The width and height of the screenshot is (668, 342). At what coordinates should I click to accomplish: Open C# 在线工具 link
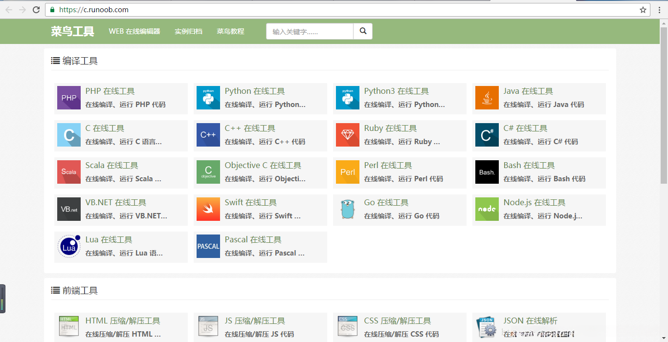[525, 128]
